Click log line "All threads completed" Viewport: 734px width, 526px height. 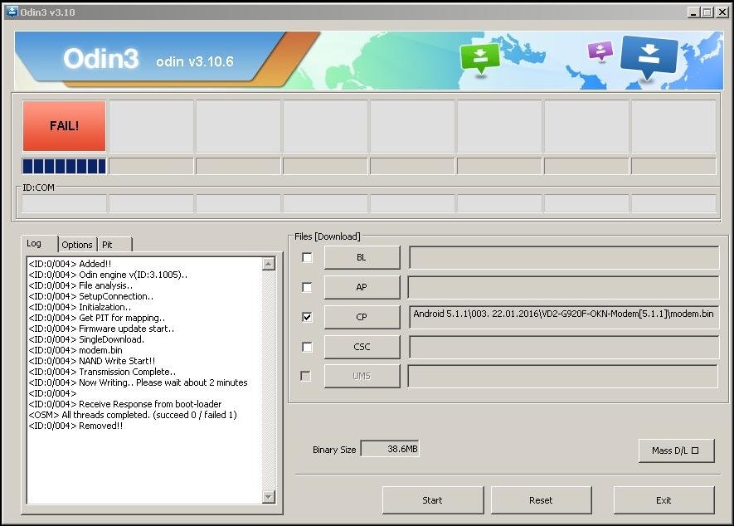click(x=133, y=415)
